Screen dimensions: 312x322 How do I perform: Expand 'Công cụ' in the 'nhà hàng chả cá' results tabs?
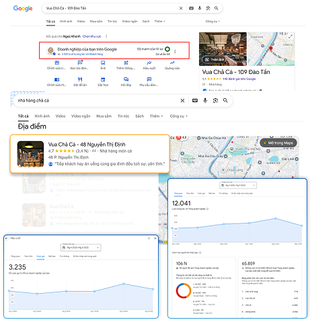(178, 116)
